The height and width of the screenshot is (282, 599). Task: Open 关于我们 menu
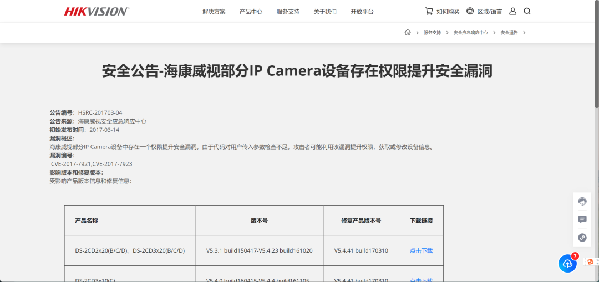pyautogui.click(x=325, y=12)
